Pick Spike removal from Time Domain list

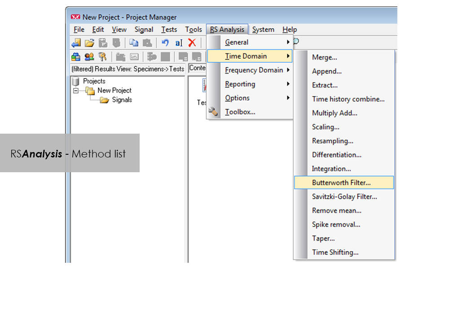[336, 224]
